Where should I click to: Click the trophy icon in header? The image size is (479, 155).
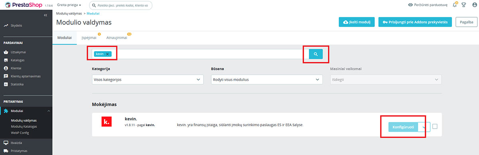[463, 5]
